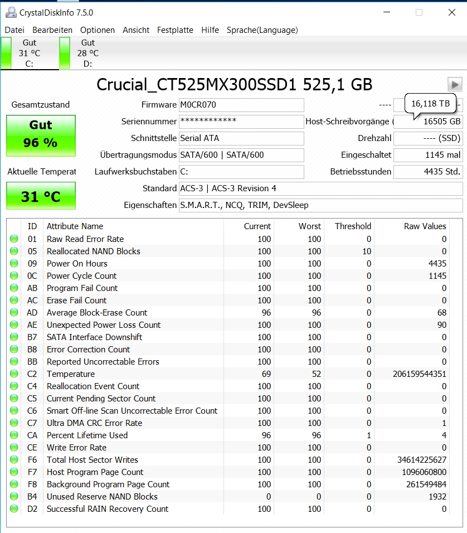This screenshot has width=467, height=533.
Task: Click the Laufwerksbuchstaben field C:
Action: pyautogui.click(x=241, y=171)
